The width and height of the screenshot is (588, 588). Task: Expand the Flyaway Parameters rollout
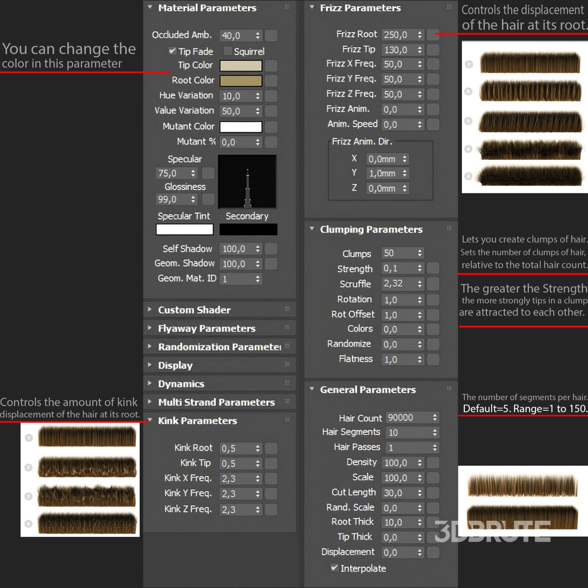coord(207,328)
